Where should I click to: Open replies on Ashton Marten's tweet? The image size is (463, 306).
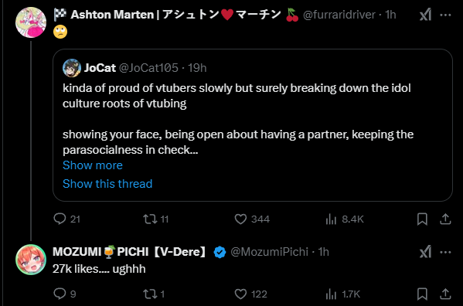66,219
